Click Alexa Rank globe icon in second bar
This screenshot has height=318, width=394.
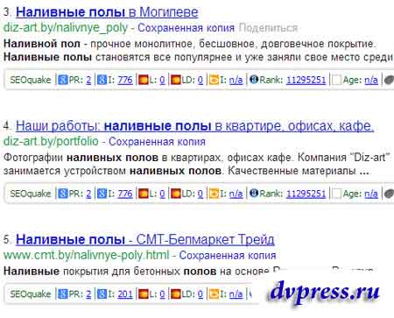(x=254, y=193)
